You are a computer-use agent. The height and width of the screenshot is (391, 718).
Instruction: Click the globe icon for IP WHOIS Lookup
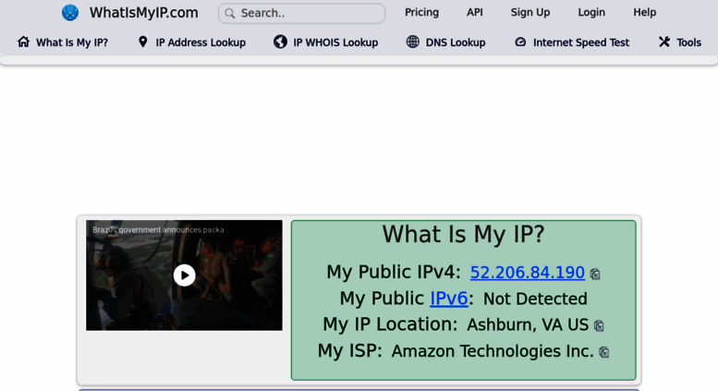(280, 42)
